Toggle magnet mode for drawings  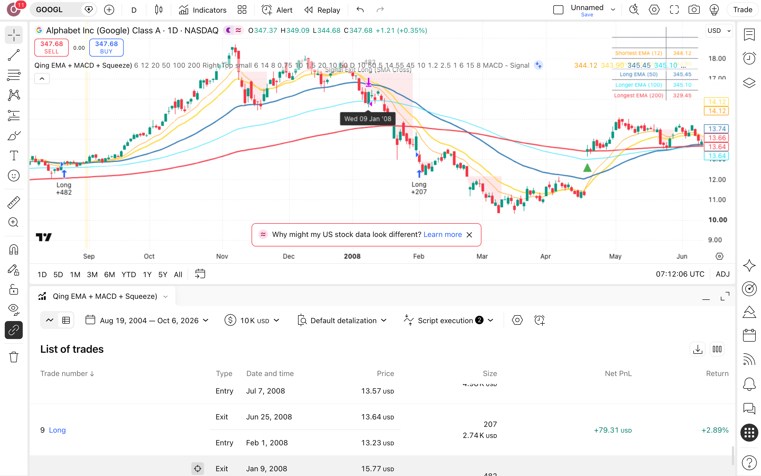(x=13, y=250)
